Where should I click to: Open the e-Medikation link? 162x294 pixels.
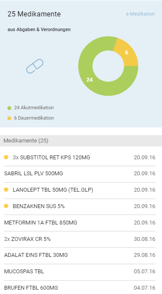[140, 14]
